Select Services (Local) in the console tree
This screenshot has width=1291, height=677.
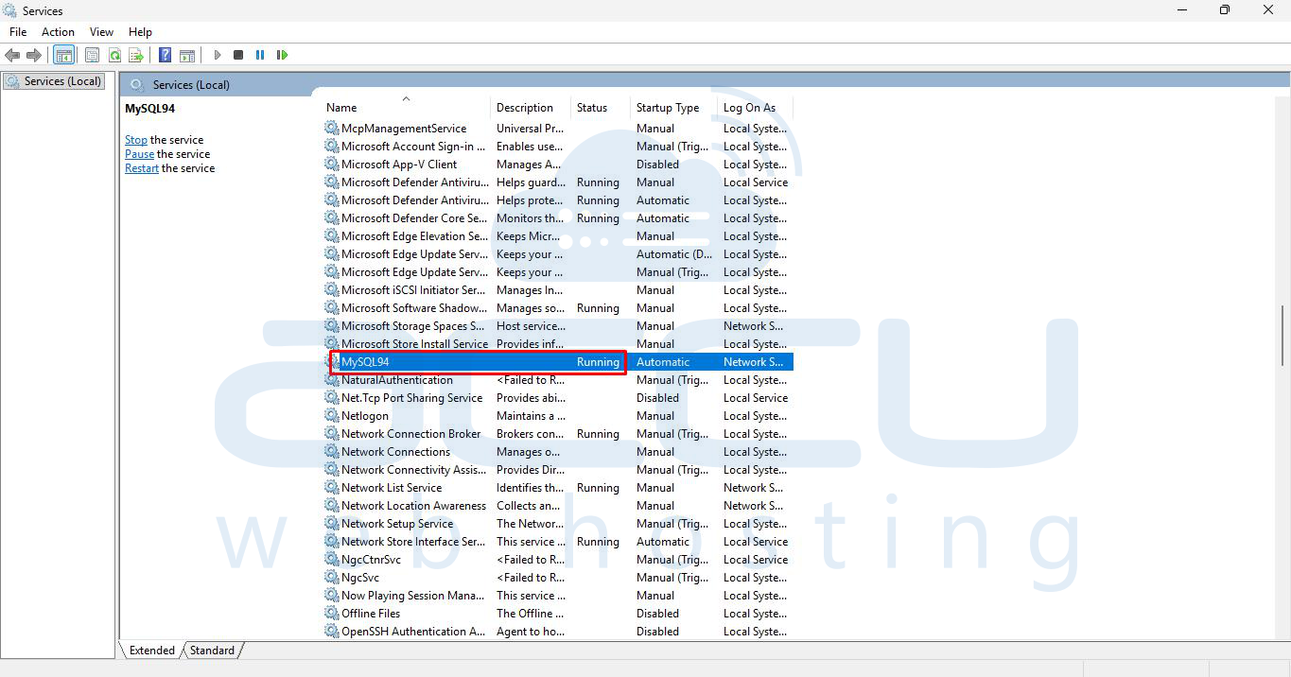tap(62, 81)
